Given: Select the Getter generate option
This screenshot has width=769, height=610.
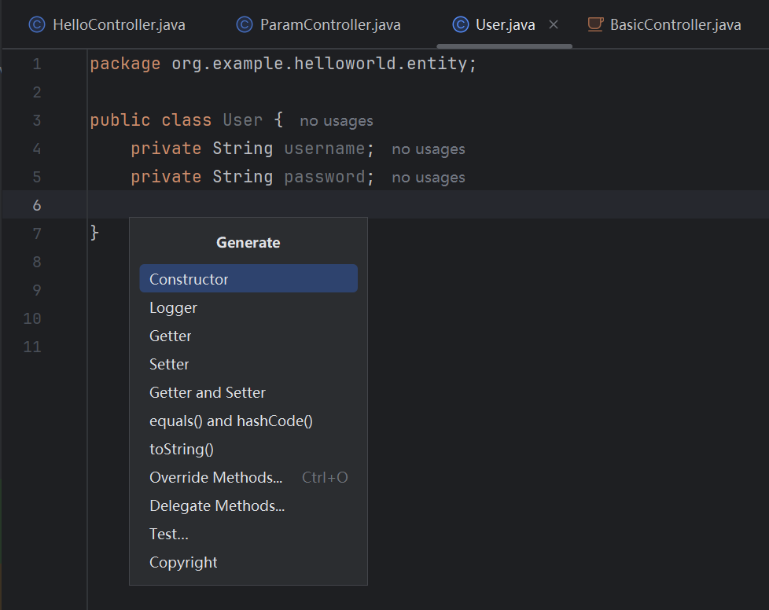Looking at the screenshot, I should pyautogui.click(x=171, y=336).
